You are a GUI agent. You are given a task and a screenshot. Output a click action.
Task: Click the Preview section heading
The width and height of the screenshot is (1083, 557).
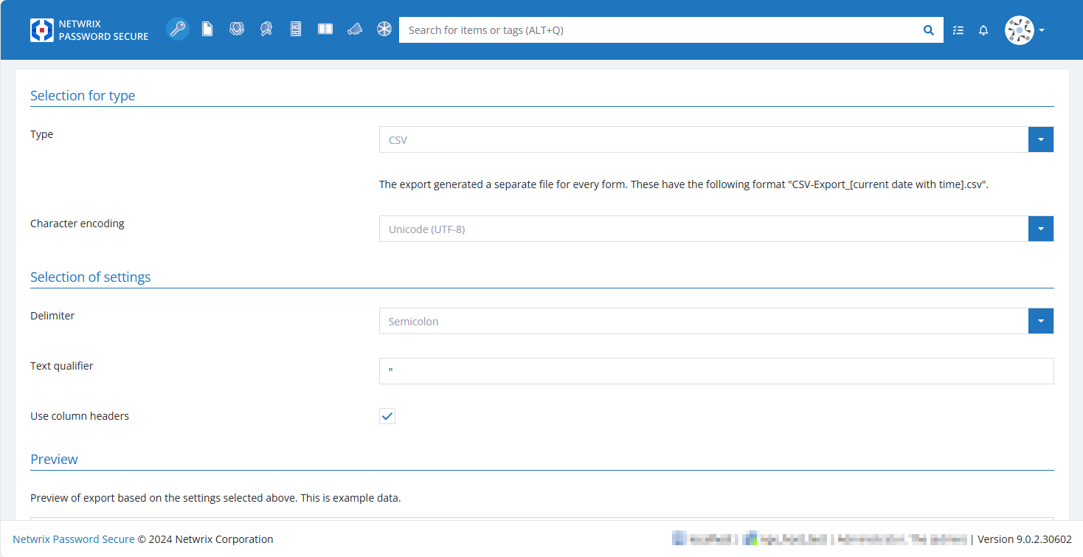tap(54, 459)
